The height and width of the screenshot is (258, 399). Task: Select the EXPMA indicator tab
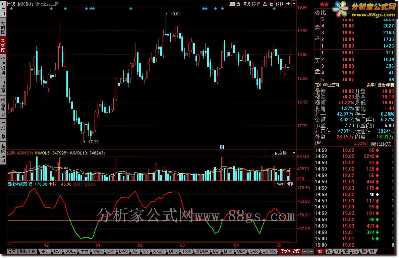[269, 251]
